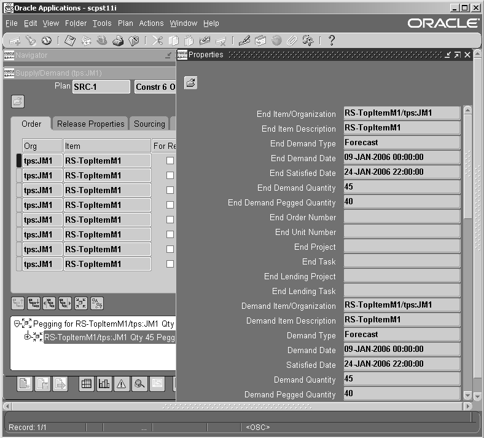Click the Clear Record eraser icon
The image size is (484, 438).
205,41
